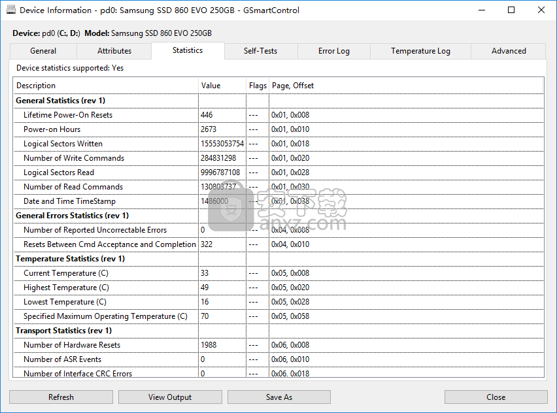Image resolution: width=557 pixels, height=413 pixels.
Task: Select the Current Temperature (C) row
Action: click(x=278, y=273)
